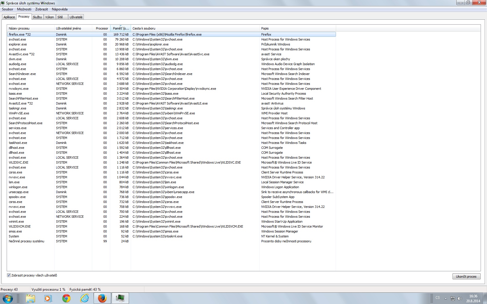Screen dimensions: 487x304
Task: Sort by 'Popis' column header
Action: [298, 28]
